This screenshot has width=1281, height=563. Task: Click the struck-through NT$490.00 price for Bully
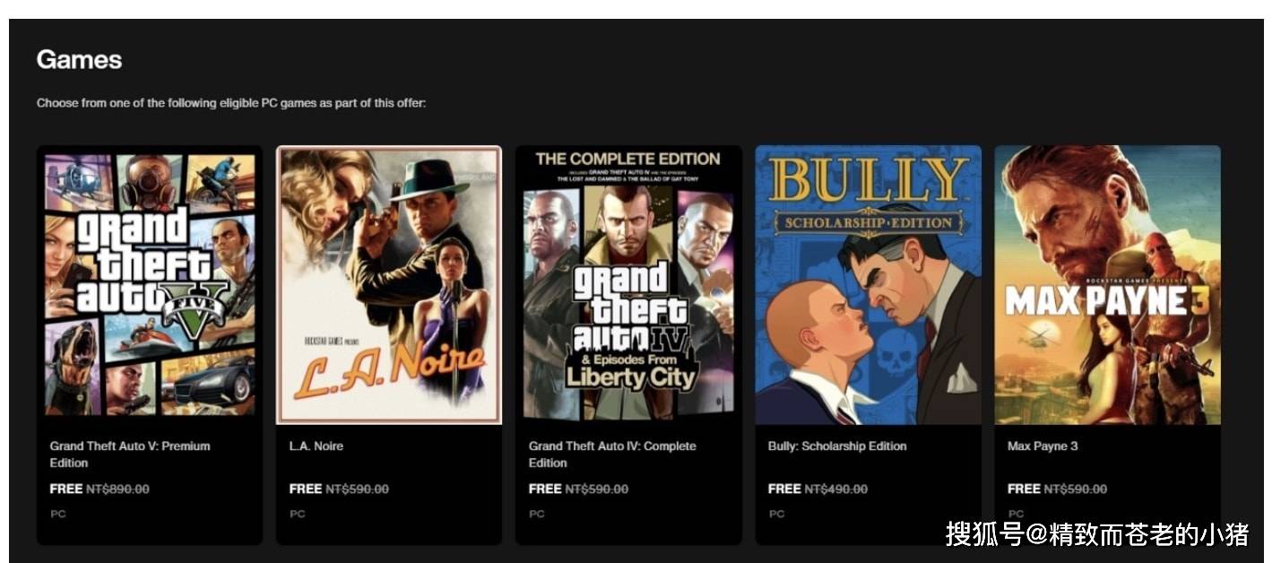click(x=836, y=489)
